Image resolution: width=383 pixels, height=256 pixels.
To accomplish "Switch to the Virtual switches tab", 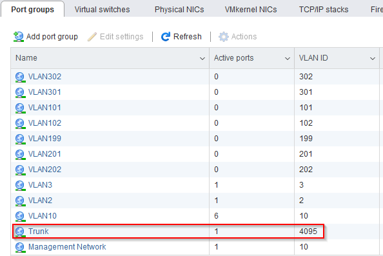I will (102, 10).
